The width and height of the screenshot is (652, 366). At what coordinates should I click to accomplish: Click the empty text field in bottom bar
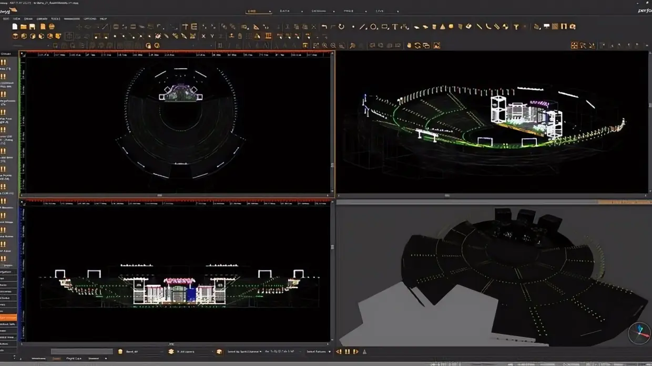[x=82, y=351]
